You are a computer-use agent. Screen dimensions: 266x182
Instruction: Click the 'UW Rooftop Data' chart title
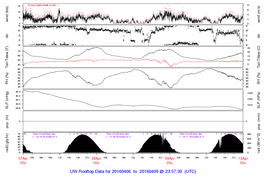(133, 172)
